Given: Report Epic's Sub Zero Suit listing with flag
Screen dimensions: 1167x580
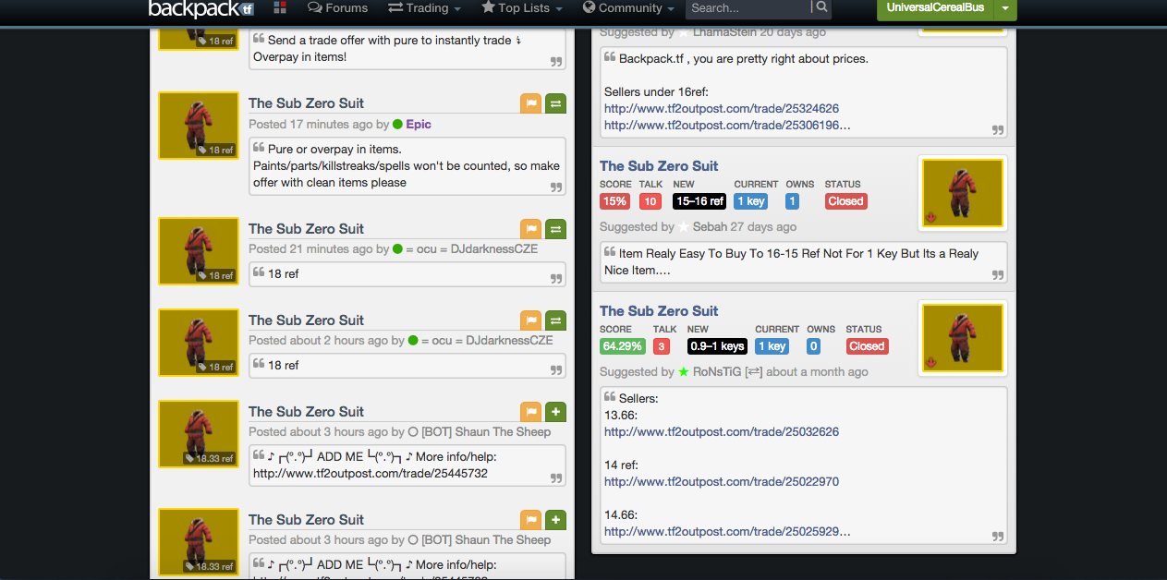Looking at the screenshot, I should point(530,103).
